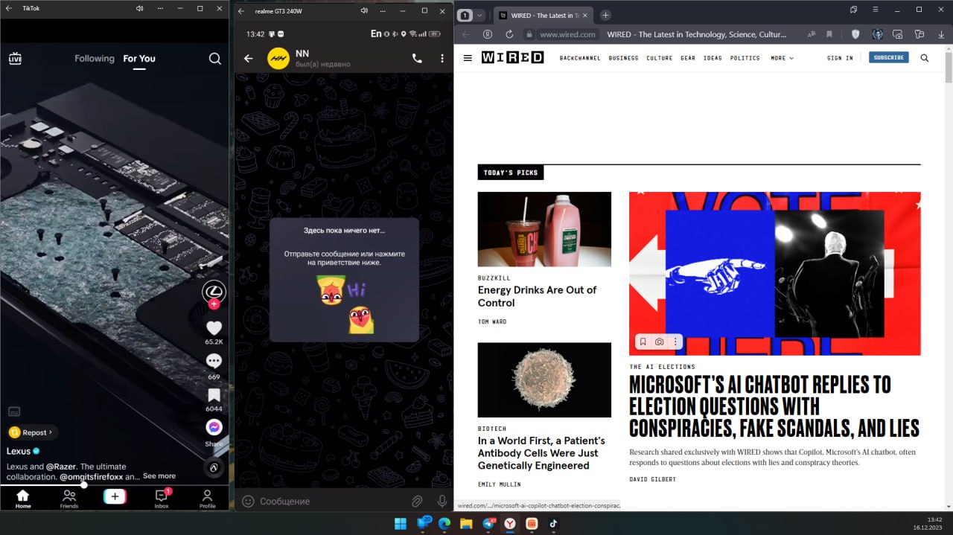Screen dimensions: 953x535
Task: Open the emoji picker in message field
Action: 248,502
